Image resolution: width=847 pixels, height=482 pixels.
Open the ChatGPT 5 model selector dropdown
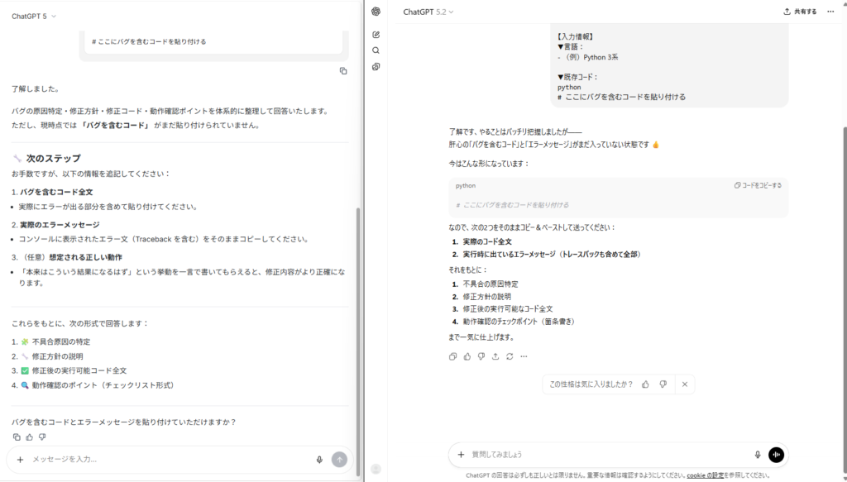click(x=34, y=16)
